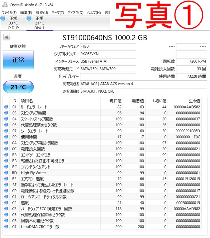
Task: Click the 対応規格 field ATA8-ACS
Action: coord(143,84)
